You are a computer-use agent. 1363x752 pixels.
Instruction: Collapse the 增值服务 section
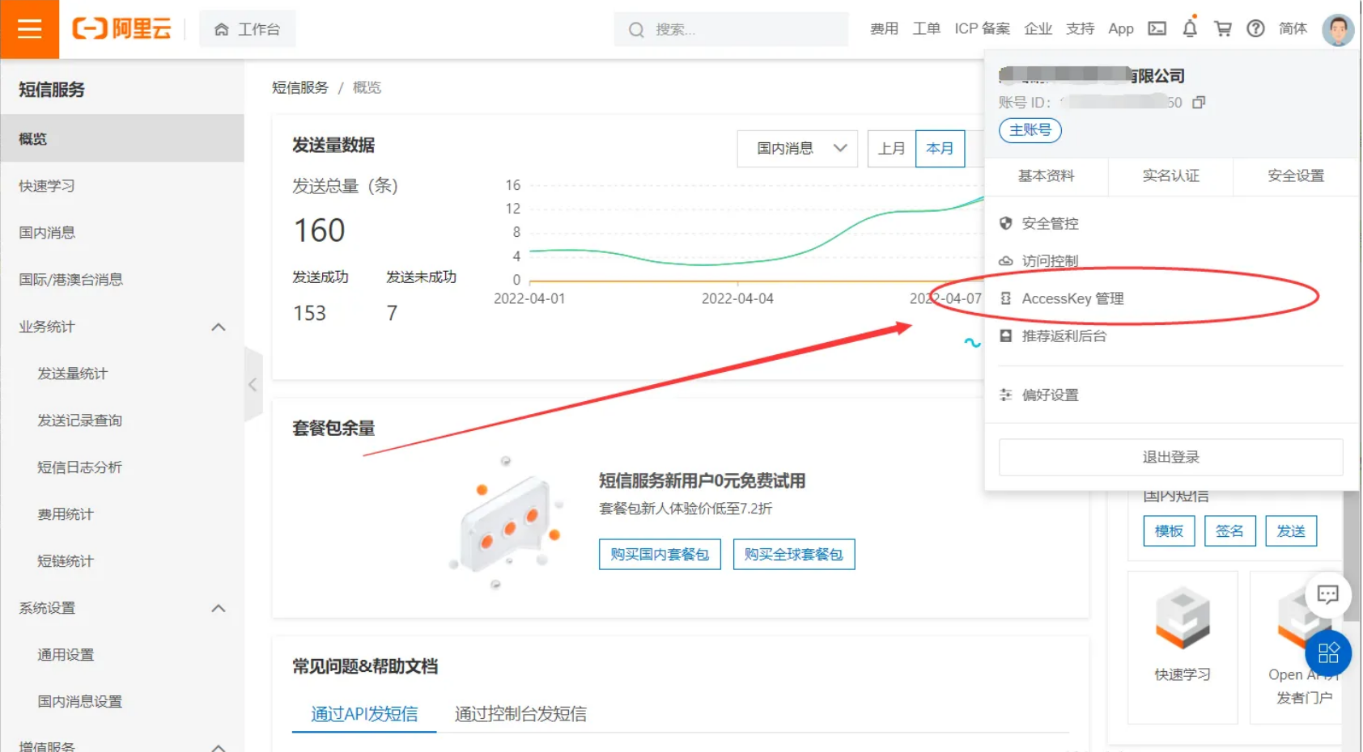pyautogui.click(x=219, y=747)
